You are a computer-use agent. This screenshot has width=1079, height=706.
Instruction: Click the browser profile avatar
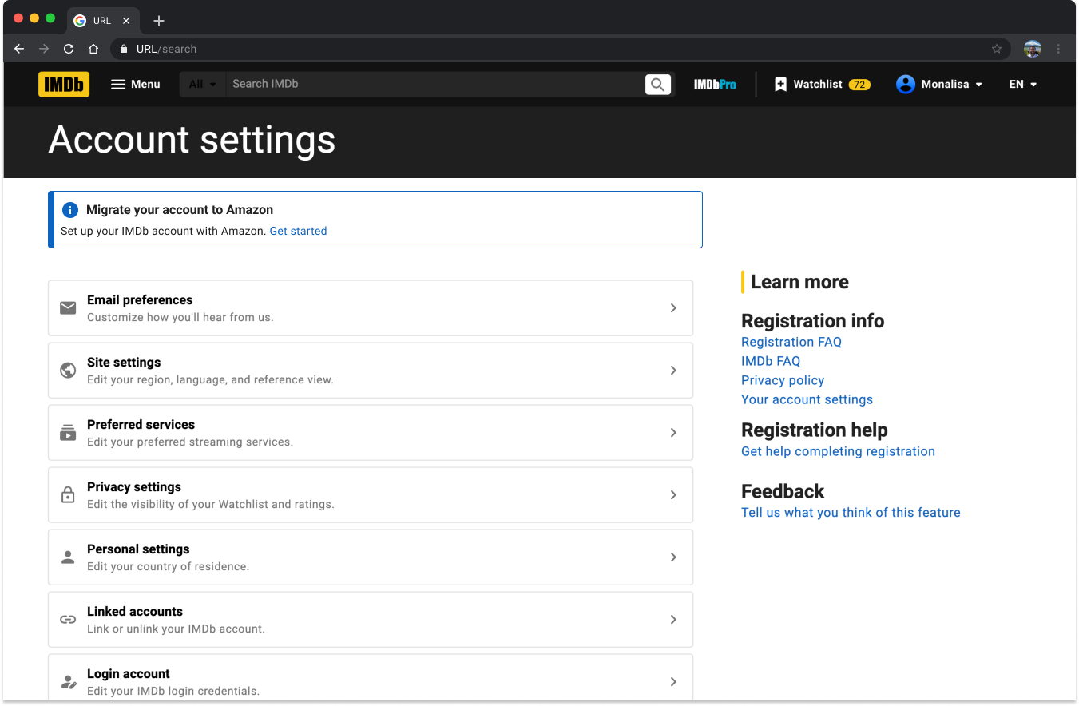(x=1033, y=49)
